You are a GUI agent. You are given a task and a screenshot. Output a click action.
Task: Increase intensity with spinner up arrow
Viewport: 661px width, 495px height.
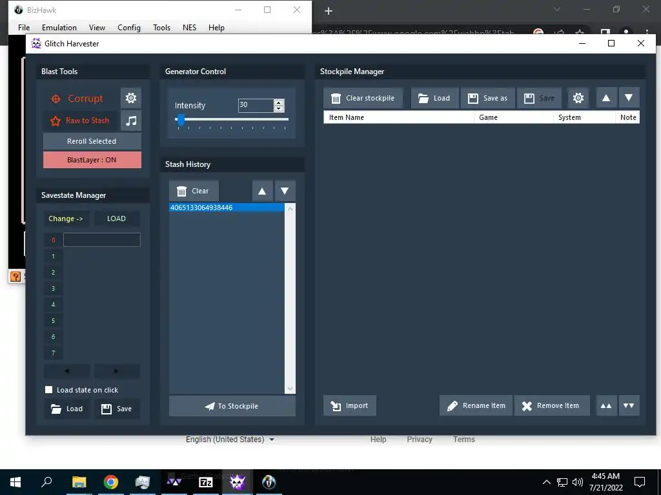(x=278, y=102)
